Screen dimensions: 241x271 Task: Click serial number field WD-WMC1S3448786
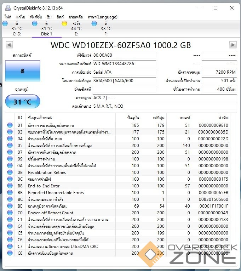[x=124, y=64]
